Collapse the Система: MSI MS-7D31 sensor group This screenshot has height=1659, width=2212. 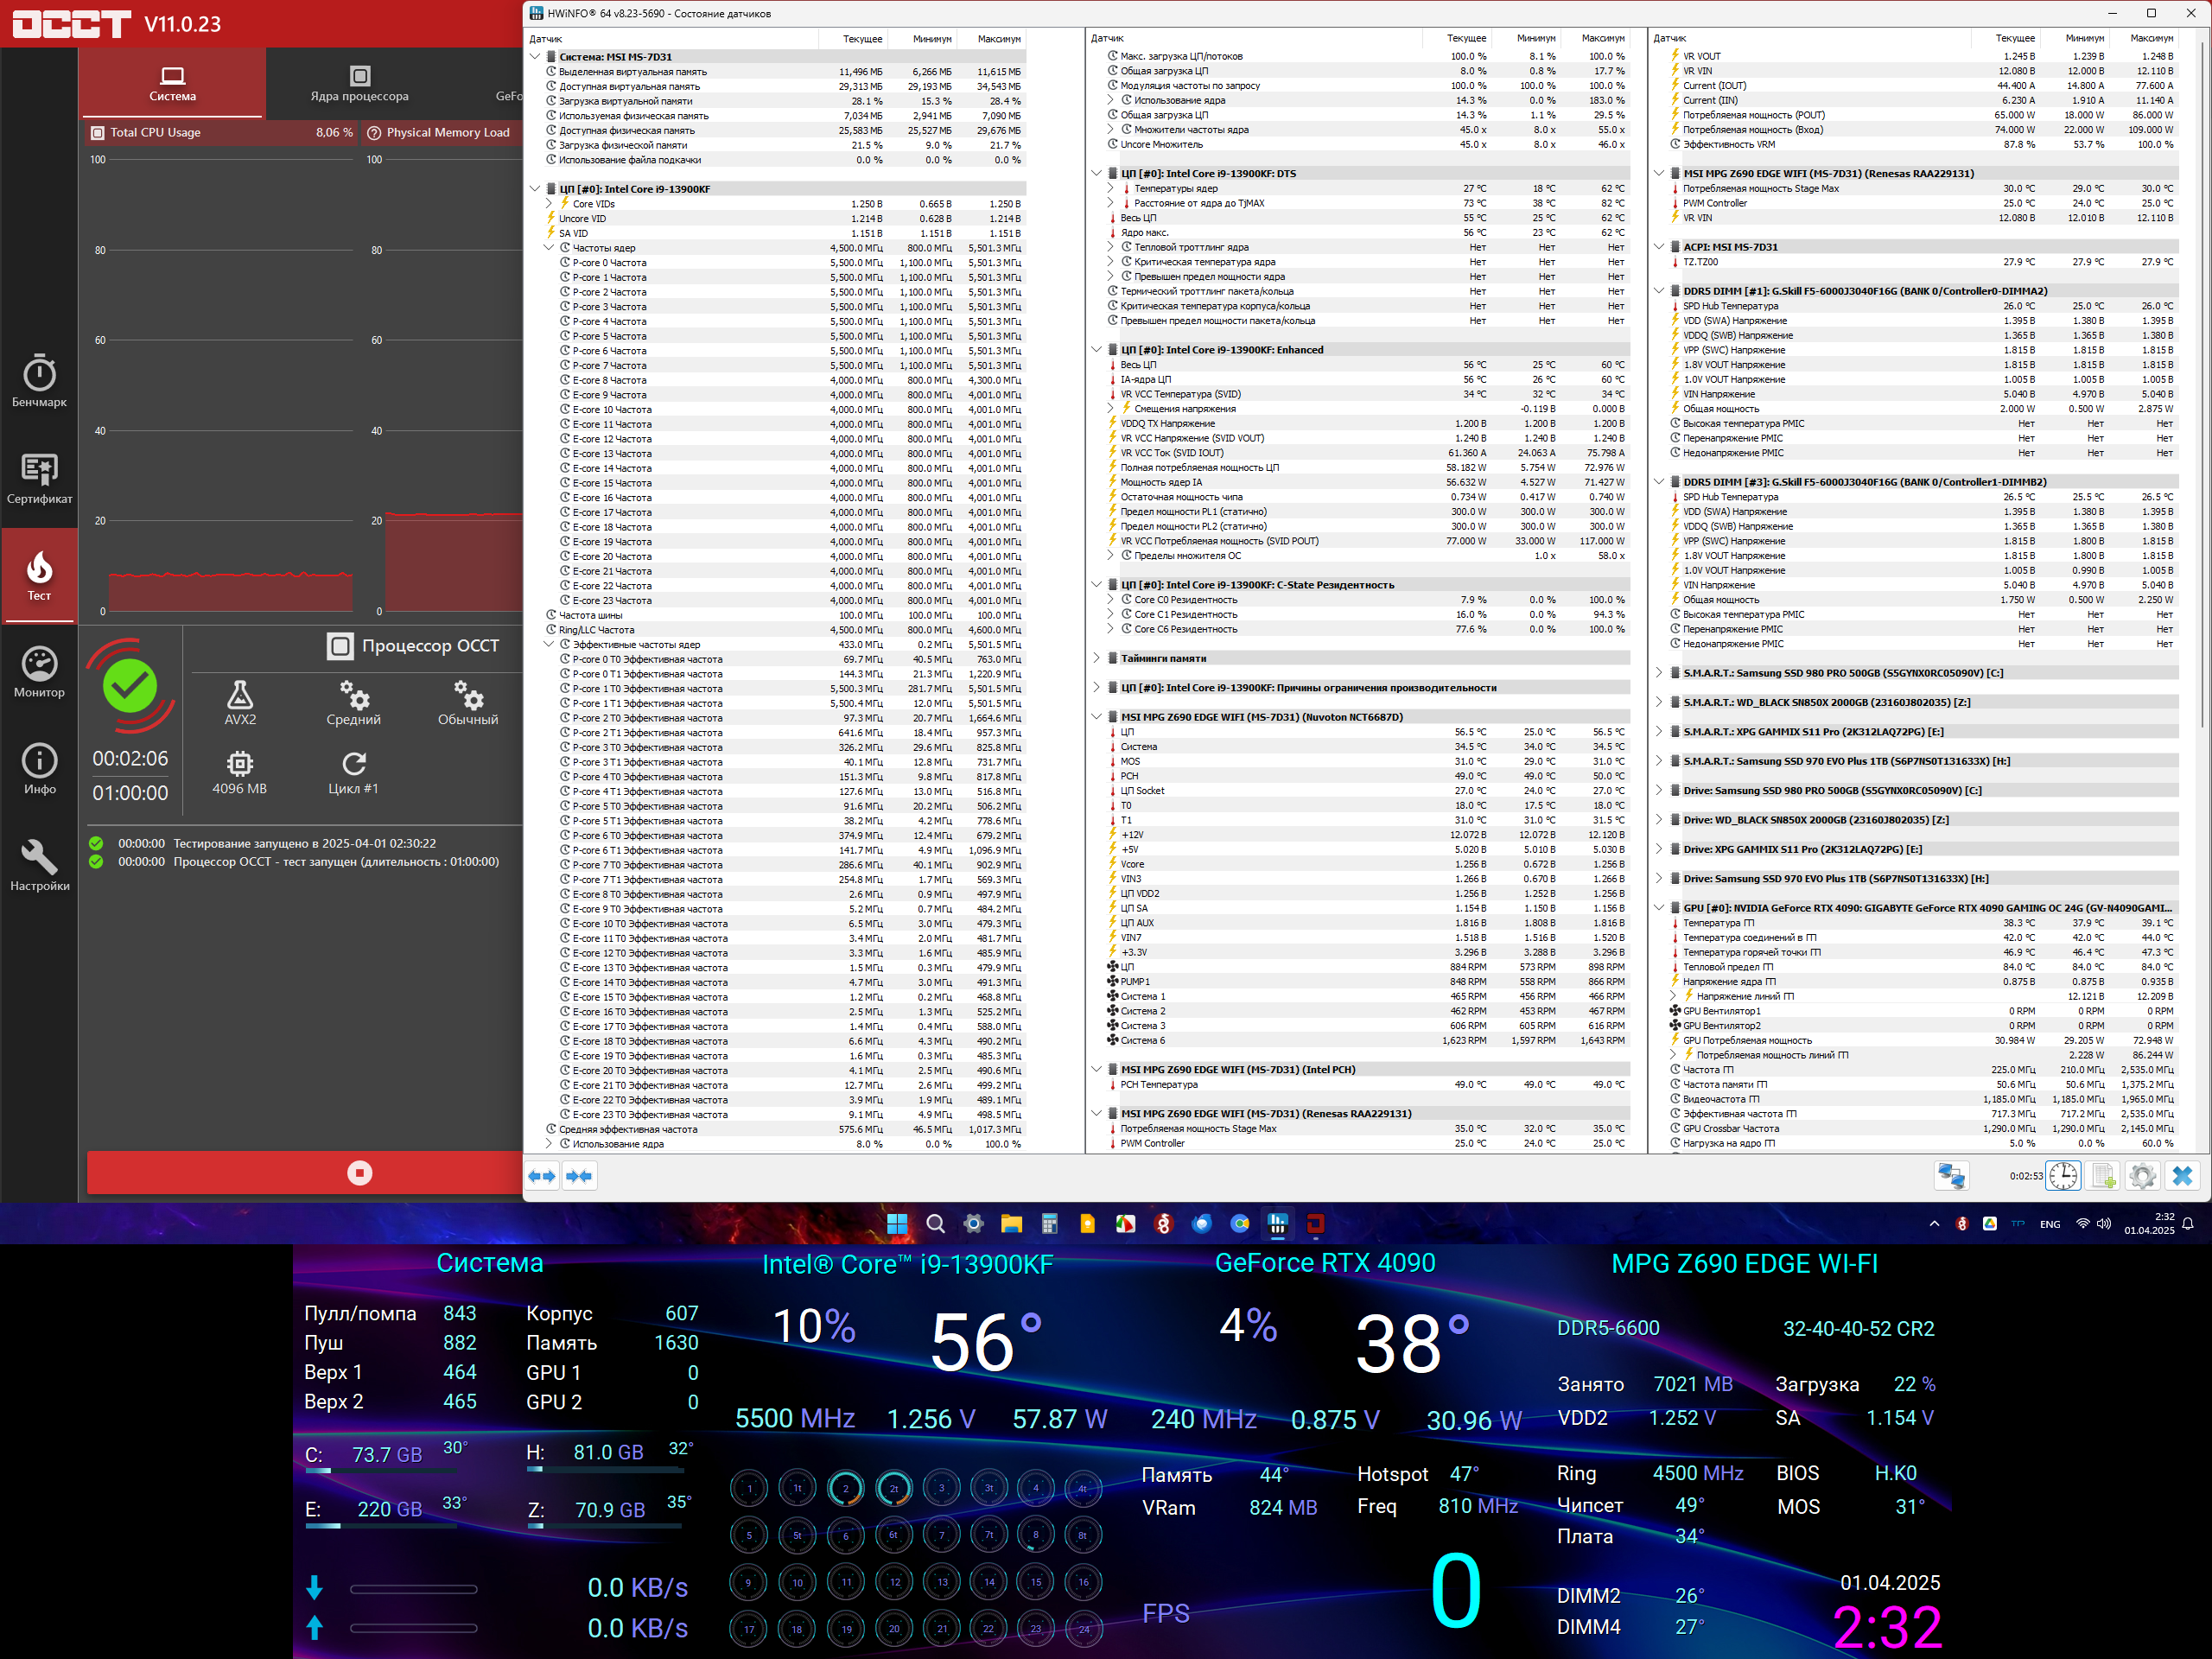(535, 57)
